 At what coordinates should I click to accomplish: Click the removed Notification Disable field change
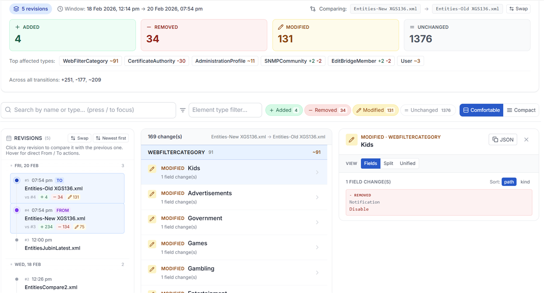pyautogui.click(x=439, y=203)
